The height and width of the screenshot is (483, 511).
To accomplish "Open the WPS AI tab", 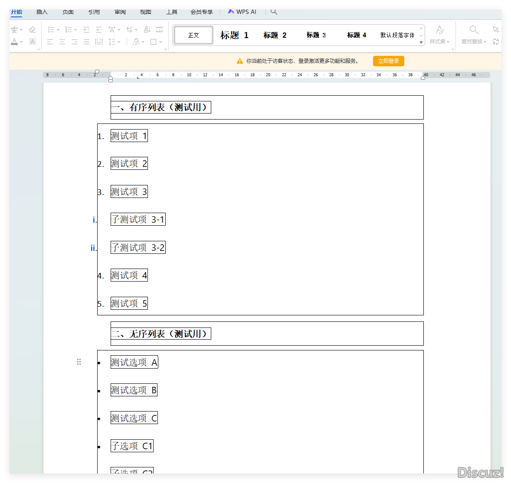I will click(x=242, y=12).
